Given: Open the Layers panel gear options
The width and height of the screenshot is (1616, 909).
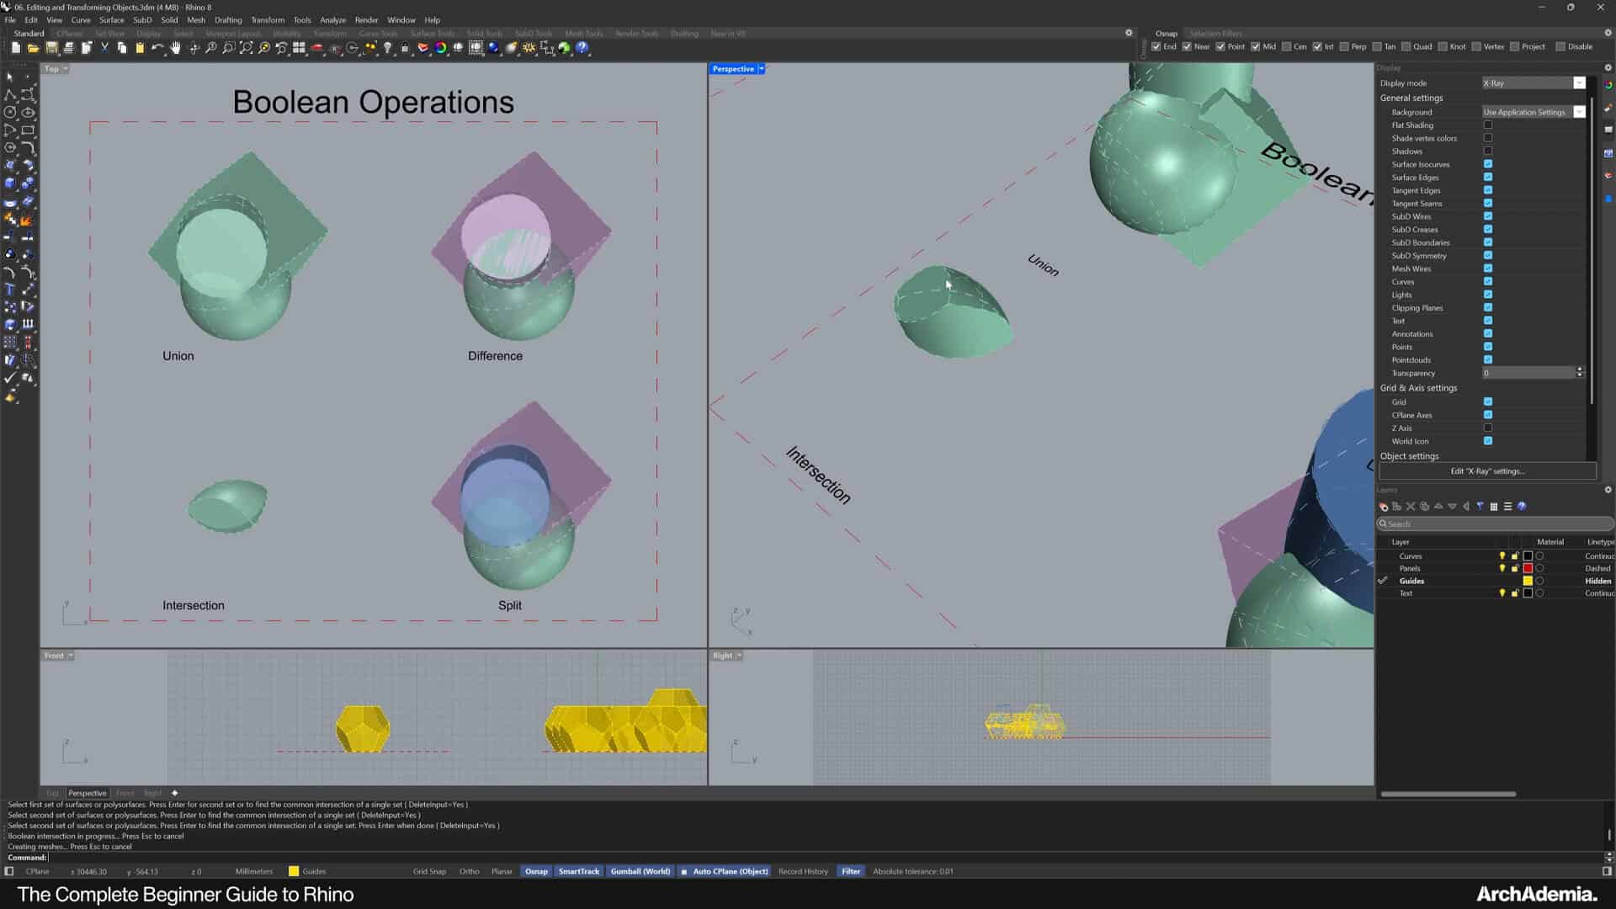Looking at the screenshot, I should pyautogui.click(x=1608, y=490).
